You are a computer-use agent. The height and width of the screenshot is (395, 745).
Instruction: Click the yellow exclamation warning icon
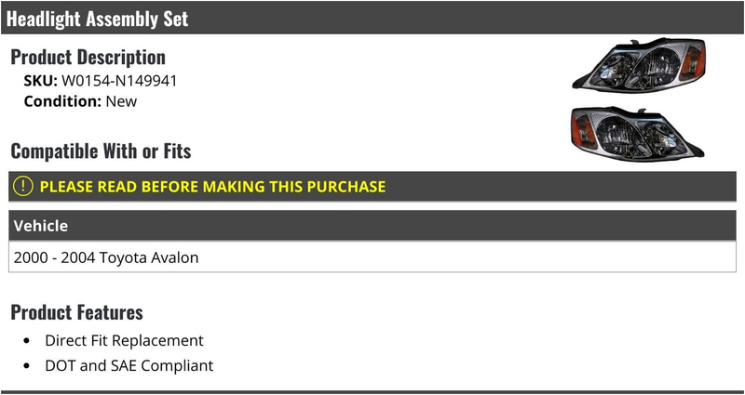coord(22,187)
